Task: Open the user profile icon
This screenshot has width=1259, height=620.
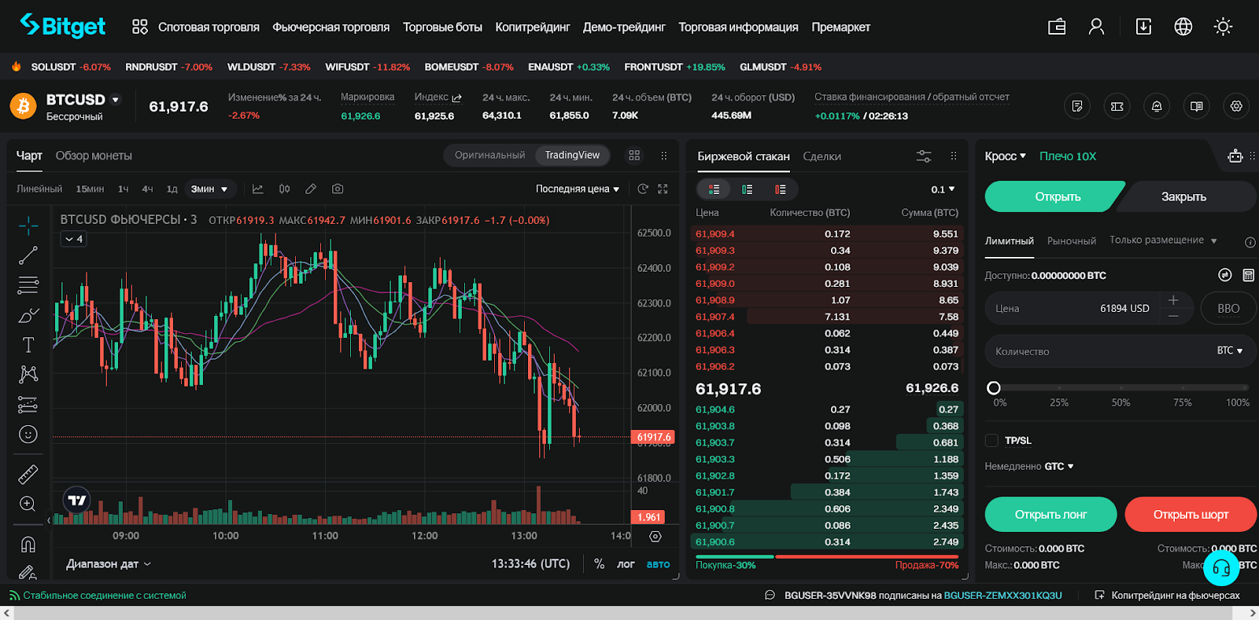Action: click(1096, 27)
